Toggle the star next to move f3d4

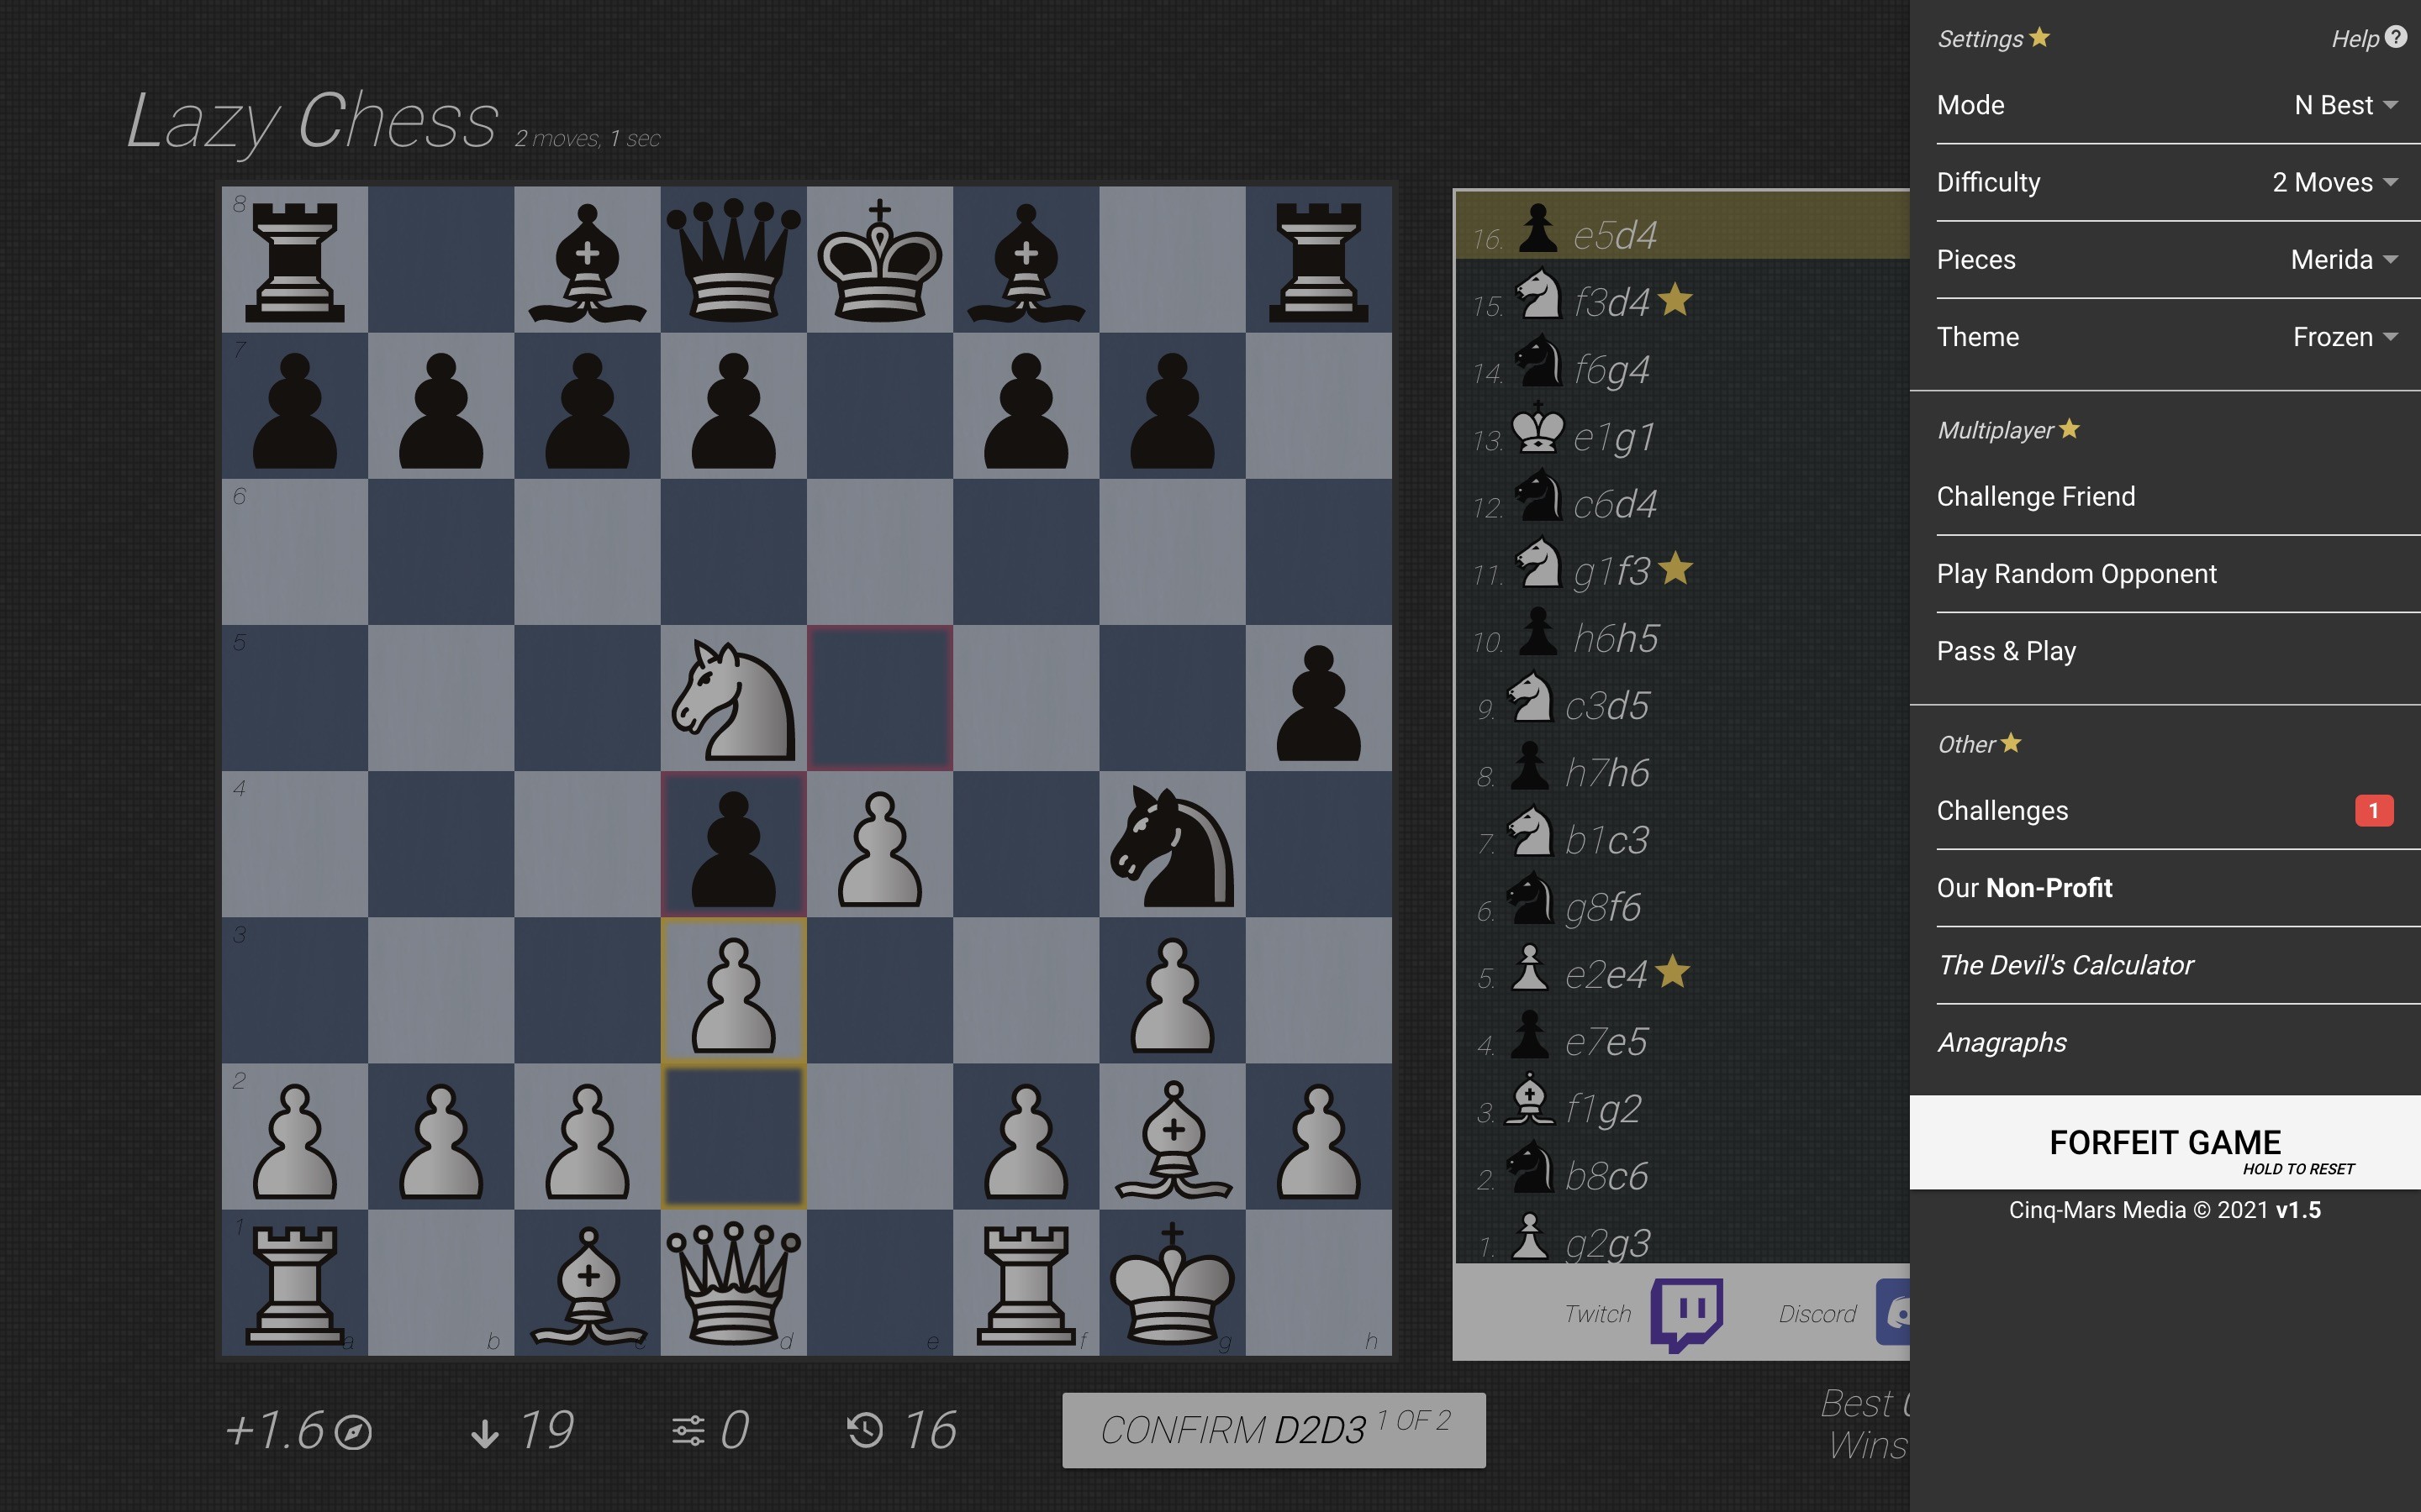pyautogui.click(x=1677, y=301)
